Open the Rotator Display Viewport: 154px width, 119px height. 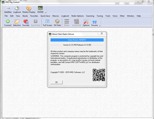(x=29, y=10)
